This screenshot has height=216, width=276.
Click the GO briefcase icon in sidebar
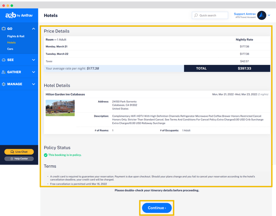point(4,28)
